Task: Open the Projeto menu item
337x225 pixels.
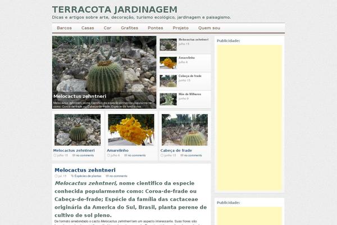Action: (180, 28)
